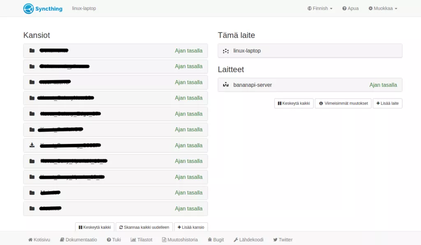Image resolution: width=421 pixels, height=245 pixels.
Task: Click the bananapi-server device identicon
Action: 225,85
